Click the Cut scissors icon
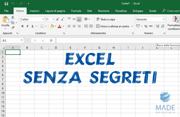The height and width of the screenshot is (117, 180). (x=13, y=18)
